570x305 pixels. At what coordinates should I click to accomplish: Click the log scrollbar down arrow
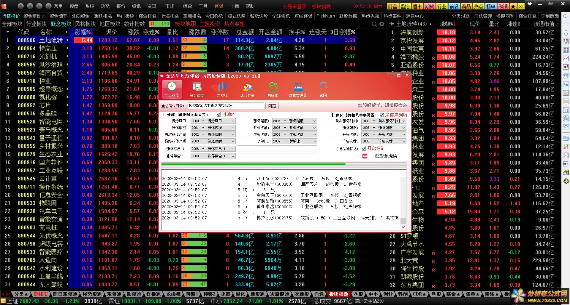coord(403,227)
